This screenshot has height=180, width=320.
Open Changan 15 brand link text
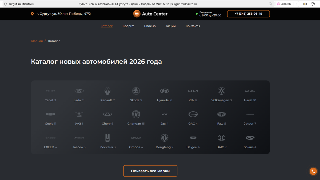(x=136, y=124)
